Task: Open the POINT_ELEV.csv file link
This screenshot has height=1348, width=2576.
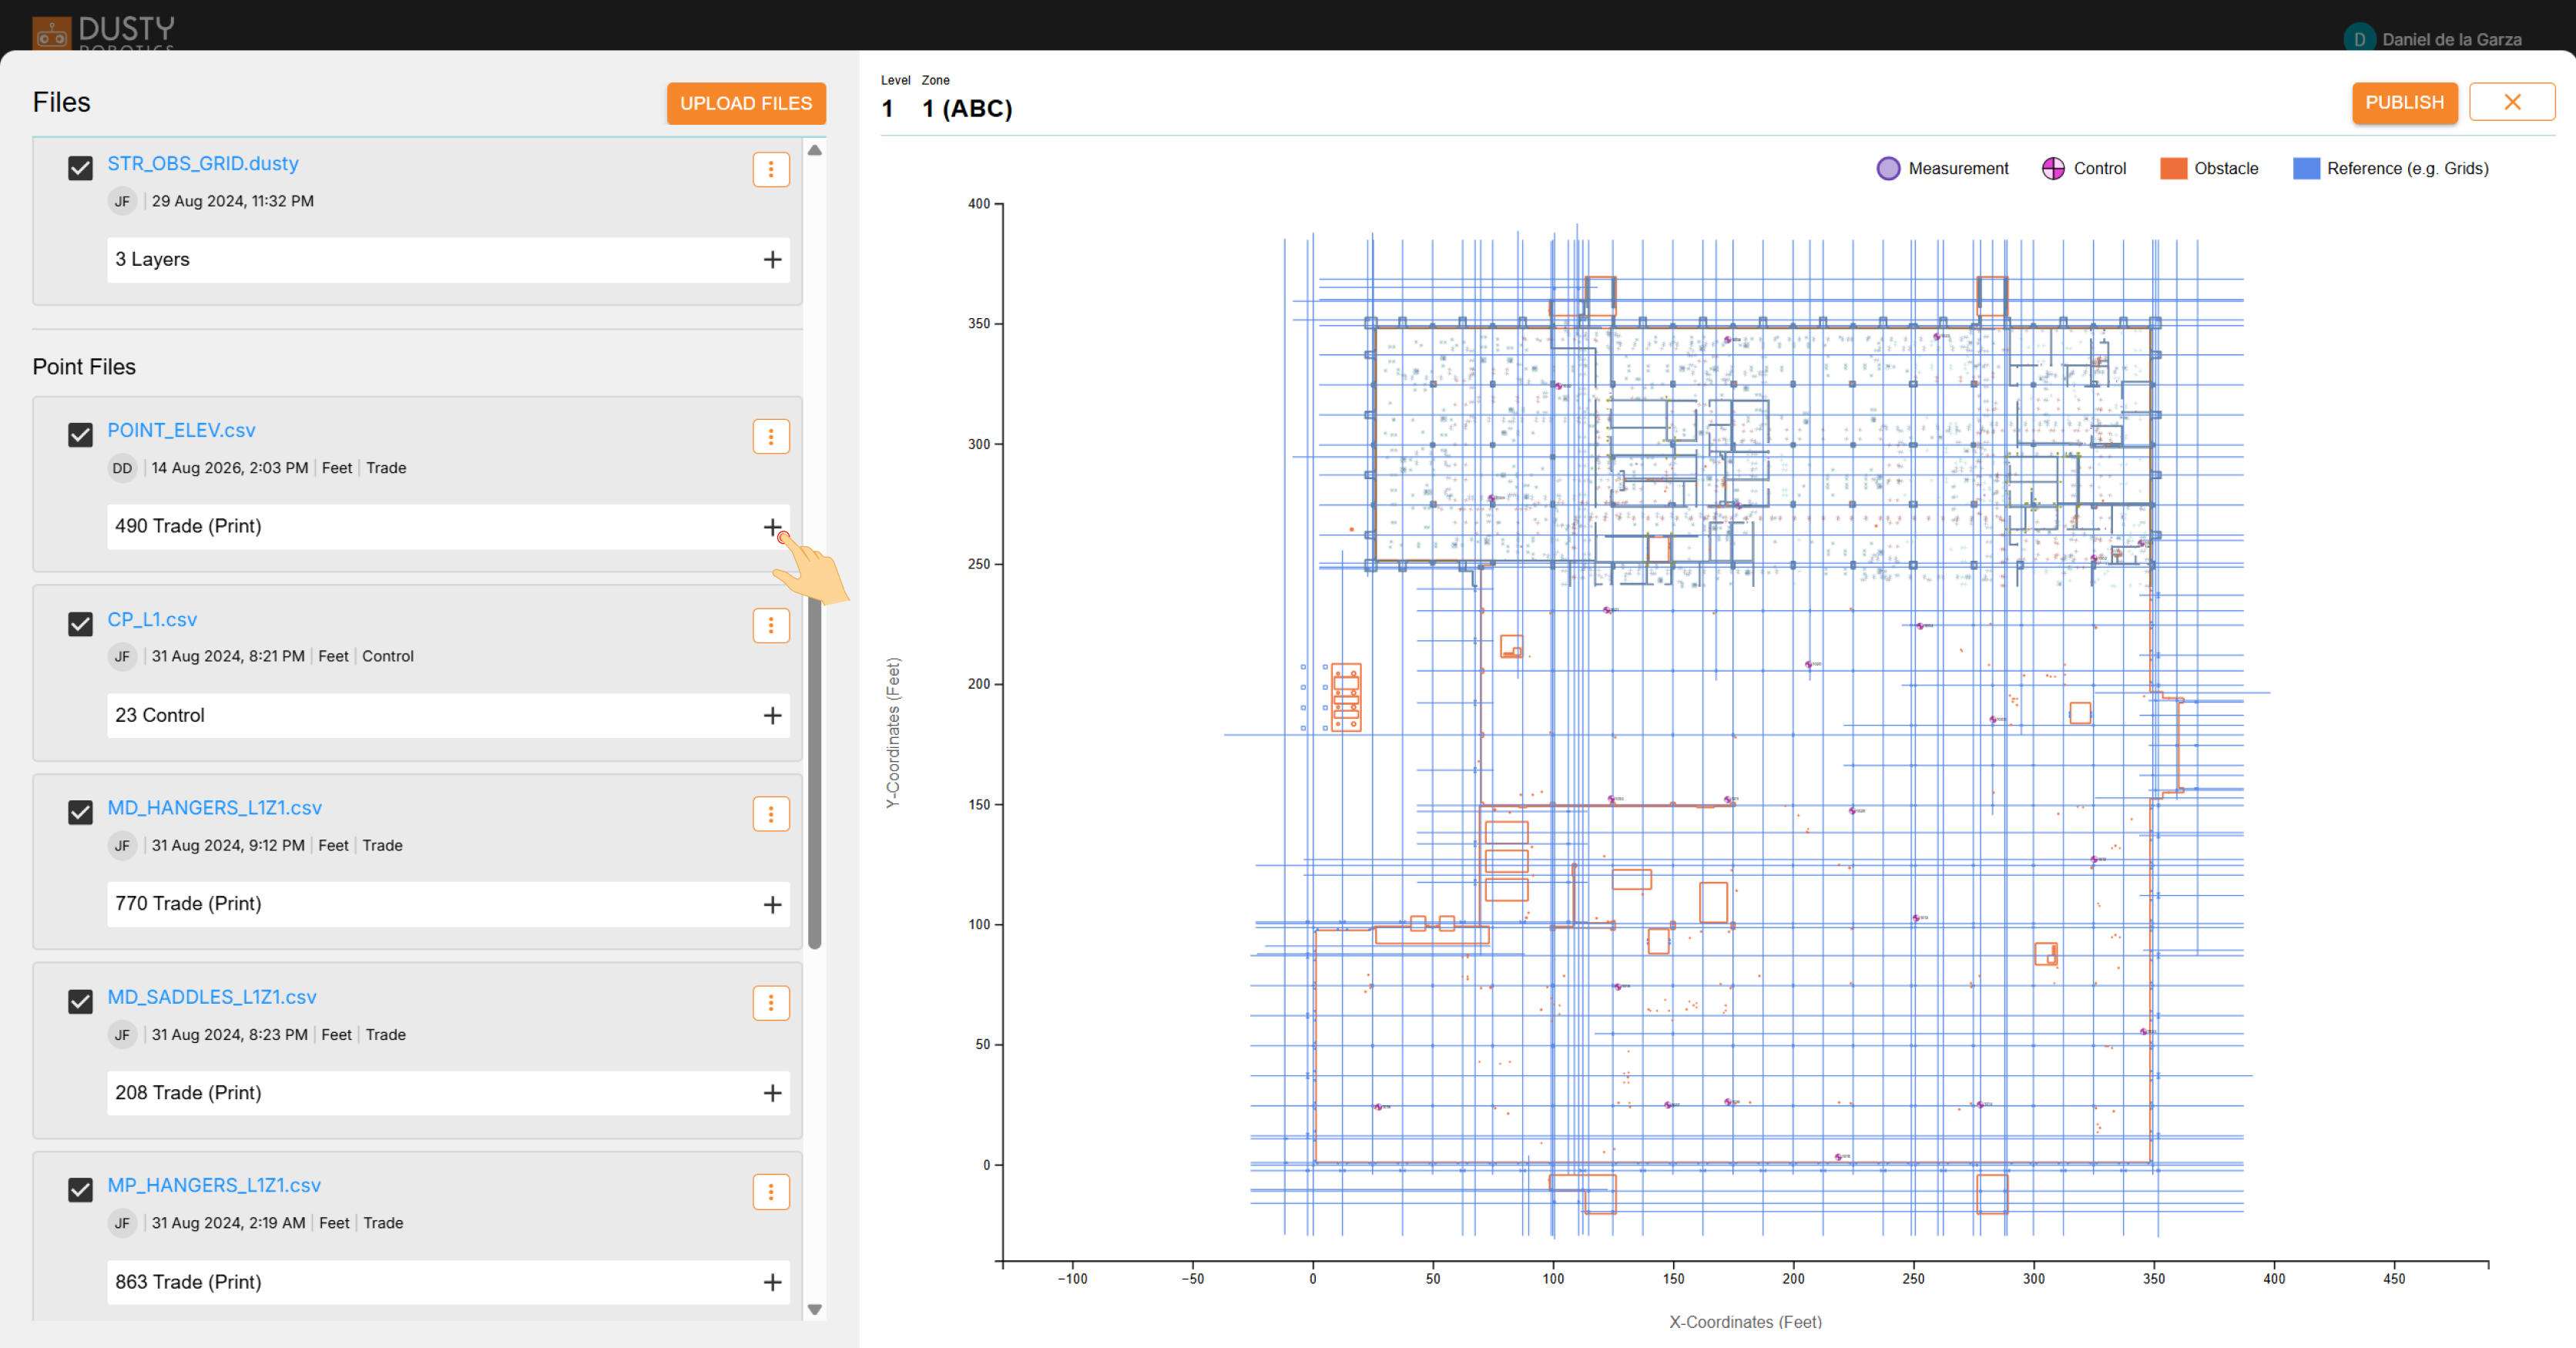Action: 181,430
